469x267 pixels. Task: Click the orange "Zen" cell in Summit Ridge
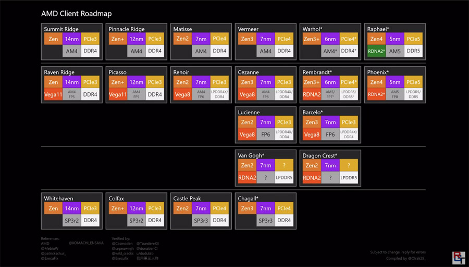coord(53,39)
